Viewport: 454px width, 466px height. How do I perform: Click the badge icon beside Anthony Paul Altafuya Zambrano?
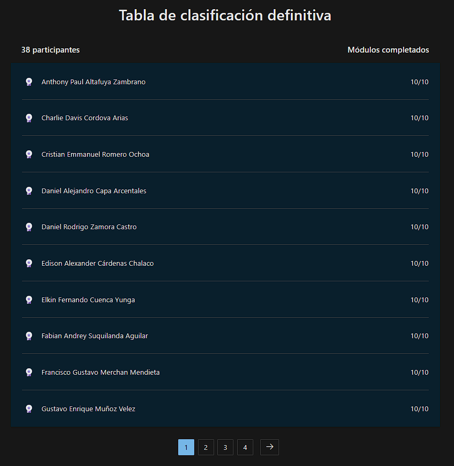click(x=29, y=82)
